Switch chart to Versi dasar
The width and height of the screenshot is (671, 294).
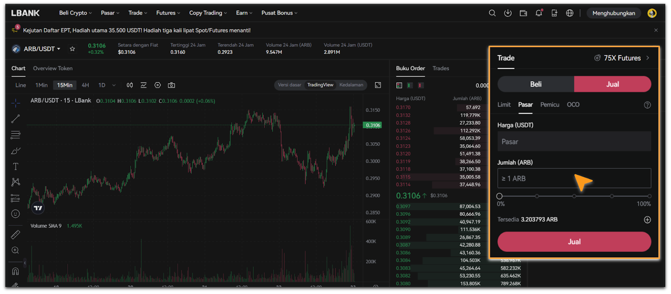(x=289, y=85)
